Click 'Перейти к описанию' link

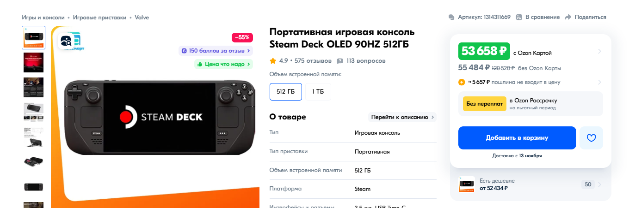tap(402, 117)
